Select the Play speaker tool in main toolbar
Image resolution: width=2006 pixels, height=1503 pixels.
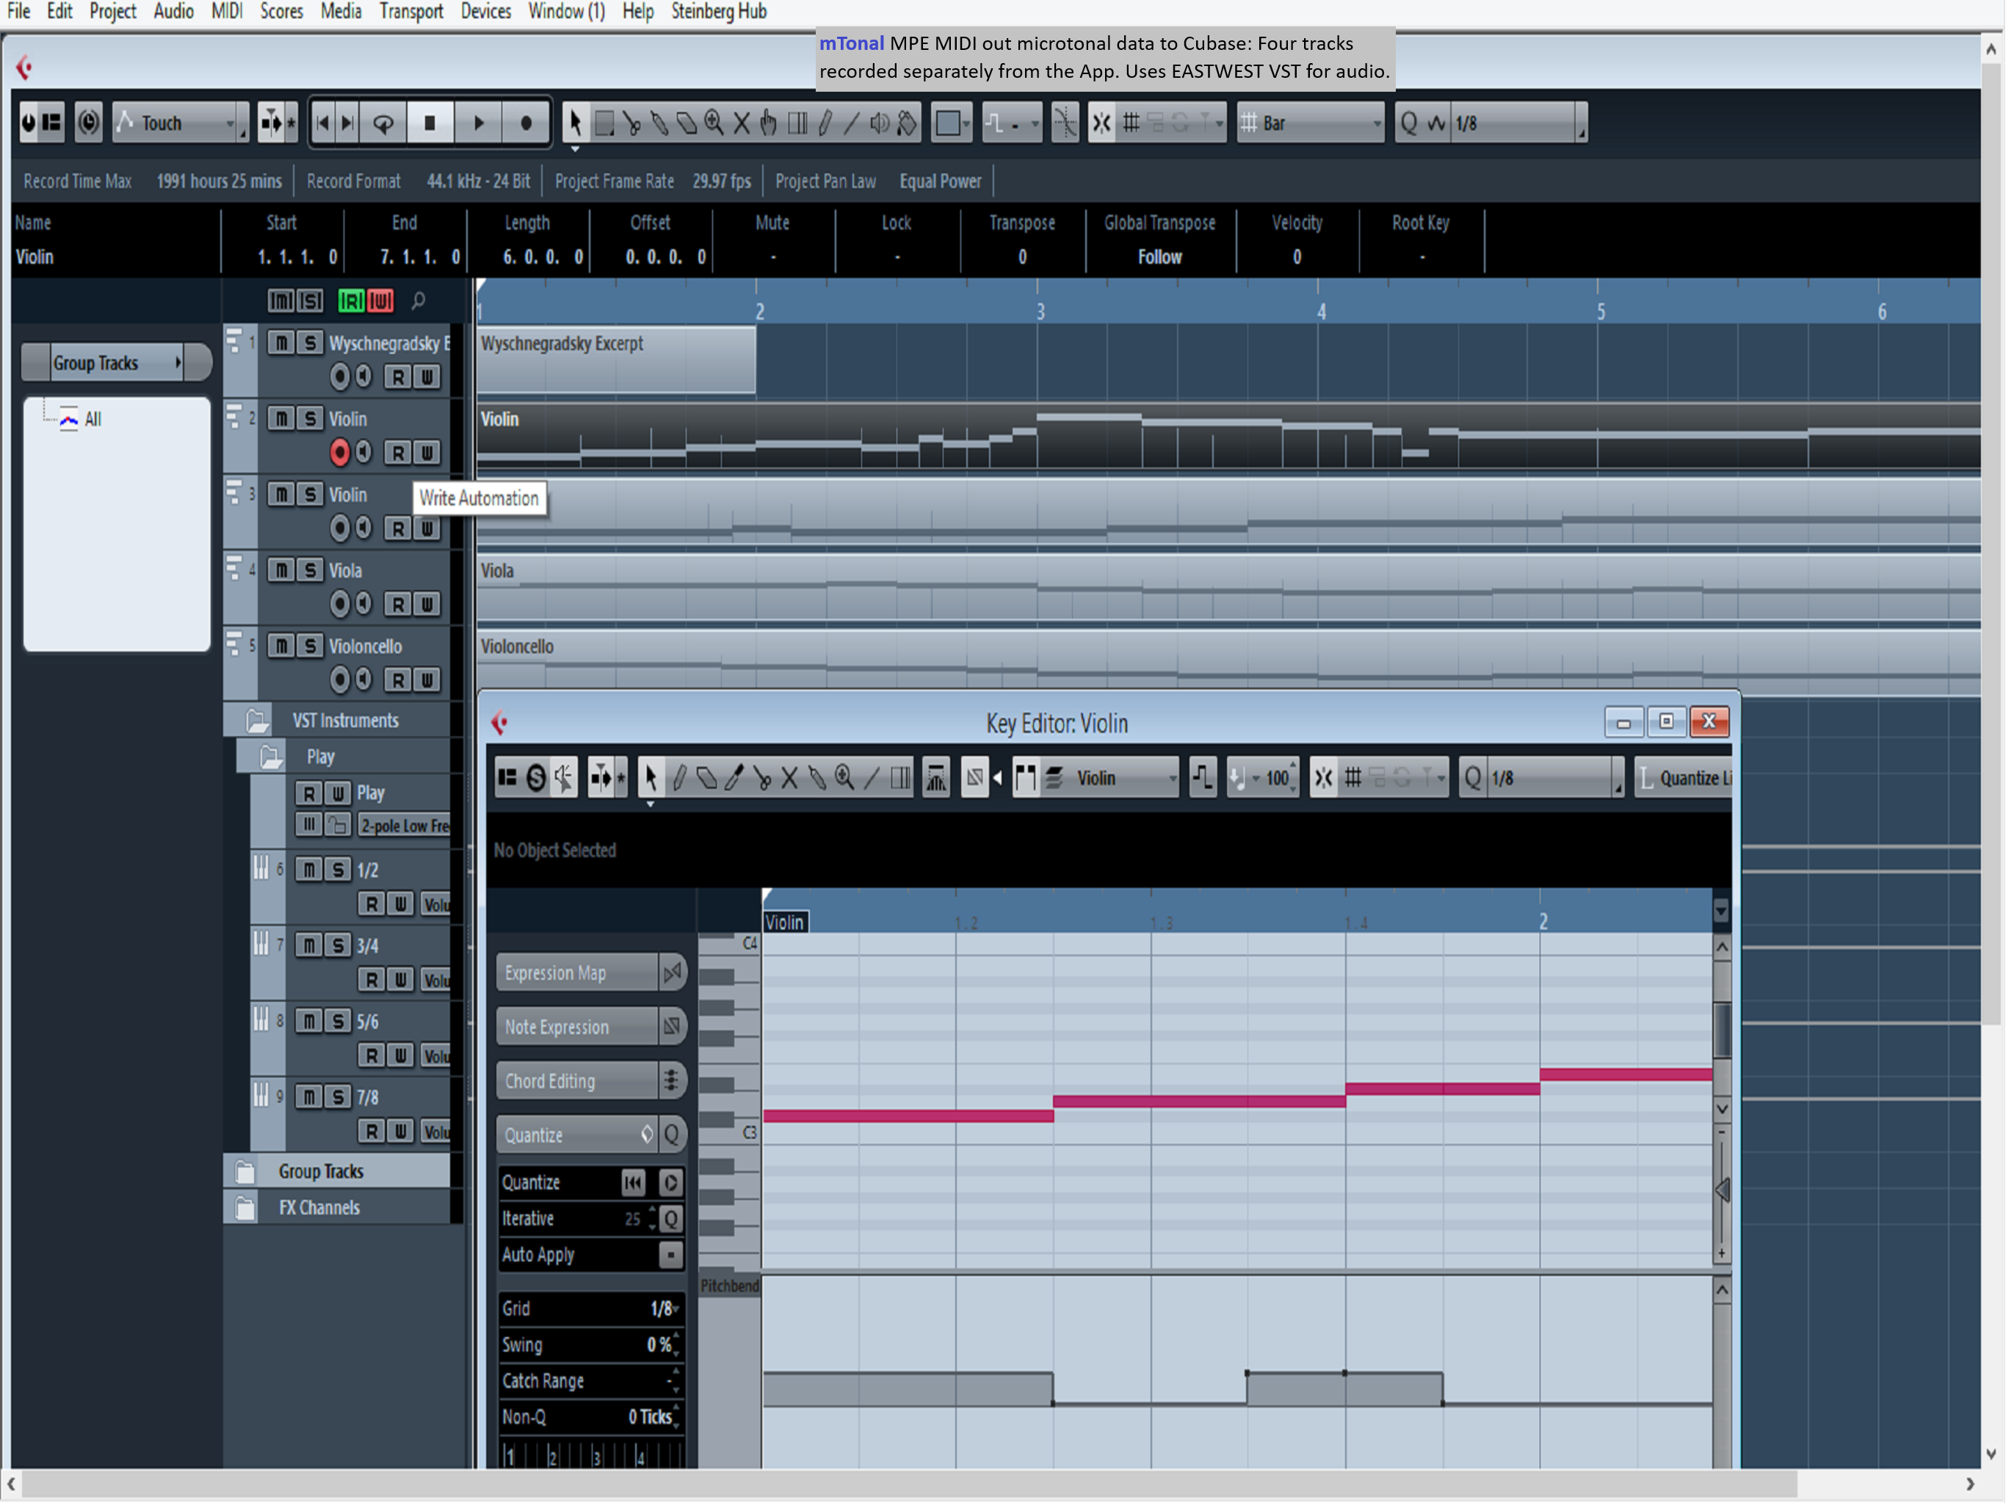[x=880, y=123]
